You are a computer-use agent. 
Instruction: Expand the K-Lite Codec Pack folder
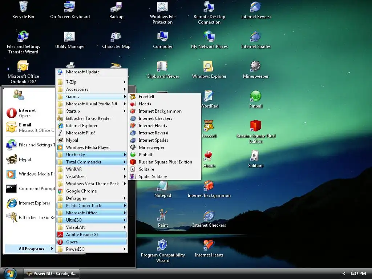pyautogui.click(x=92, y=206)
